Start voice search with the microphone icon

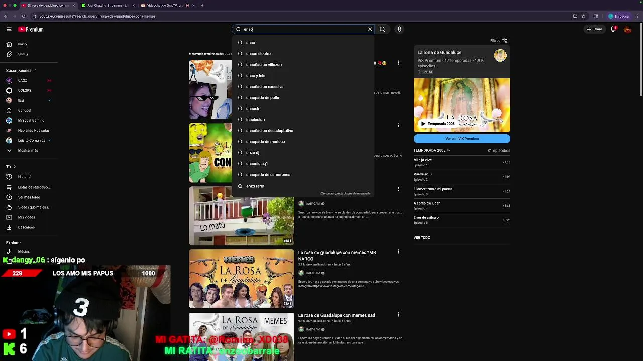399,29
